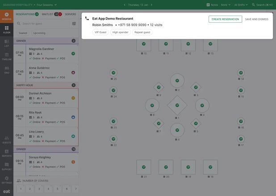Click the eat logo at bottom
The height and width of the screenshot is (196, 276).
pyautogui.click(x=7, y=191)
